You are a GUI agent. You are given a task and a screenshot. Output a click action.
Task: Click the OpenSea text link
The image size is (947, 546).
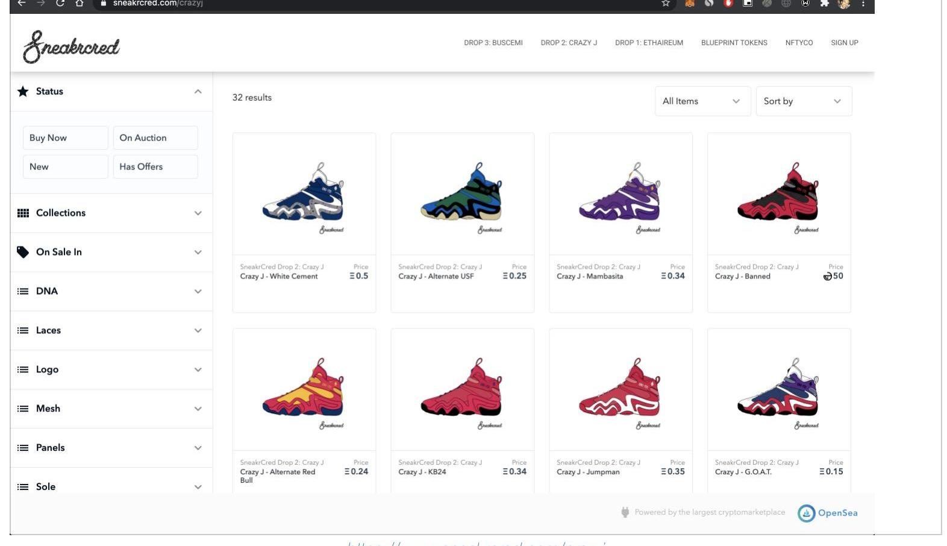click(x=837, y=513)
